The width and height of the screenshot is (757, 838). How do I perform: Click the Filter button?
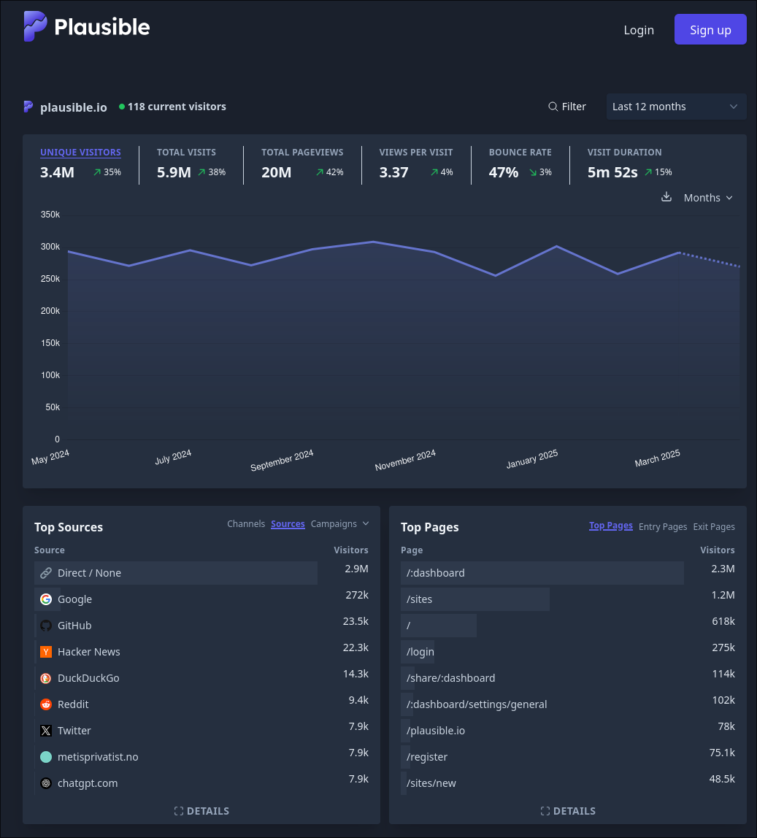pos(567,107)
